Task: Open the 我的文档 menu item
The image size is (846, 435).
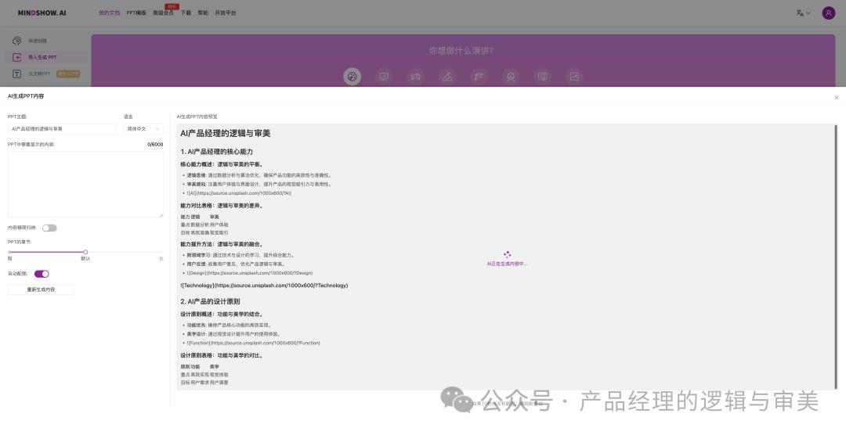Action: click(109, 13)
